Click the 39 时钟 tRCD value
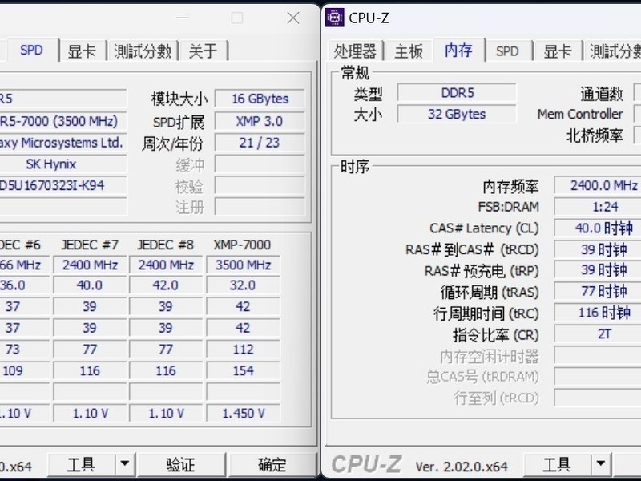This screenshot has height=481, width=641. click(x=598, y=249)
